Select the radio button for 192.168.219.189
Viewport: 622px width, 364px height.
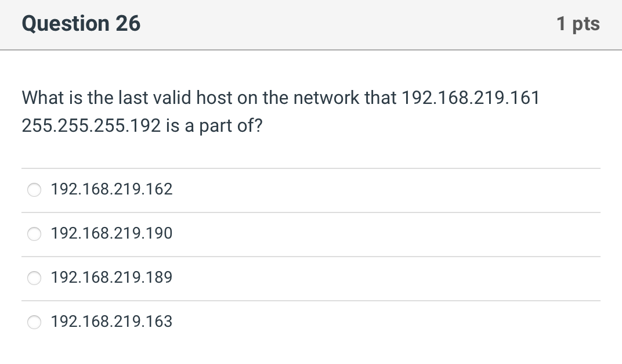(x=34, y=278)
